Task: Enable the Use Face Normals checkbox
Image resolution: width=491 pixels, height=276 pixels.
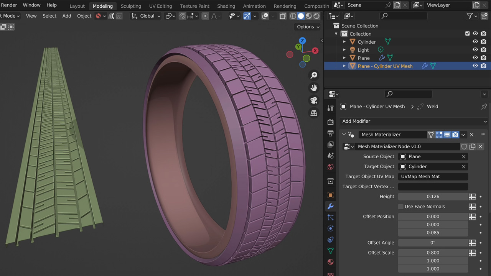Action: (x=400, y=206)
